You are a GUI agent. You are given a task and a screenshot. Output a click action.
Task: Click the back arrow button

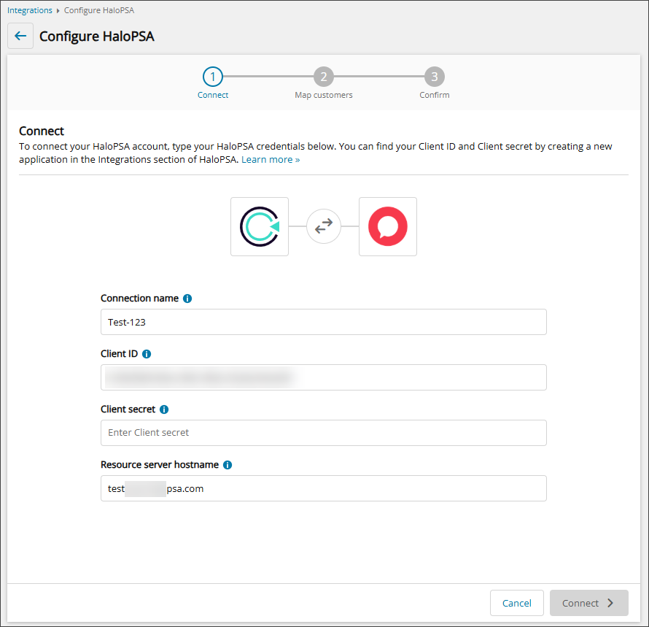point(20,36)
